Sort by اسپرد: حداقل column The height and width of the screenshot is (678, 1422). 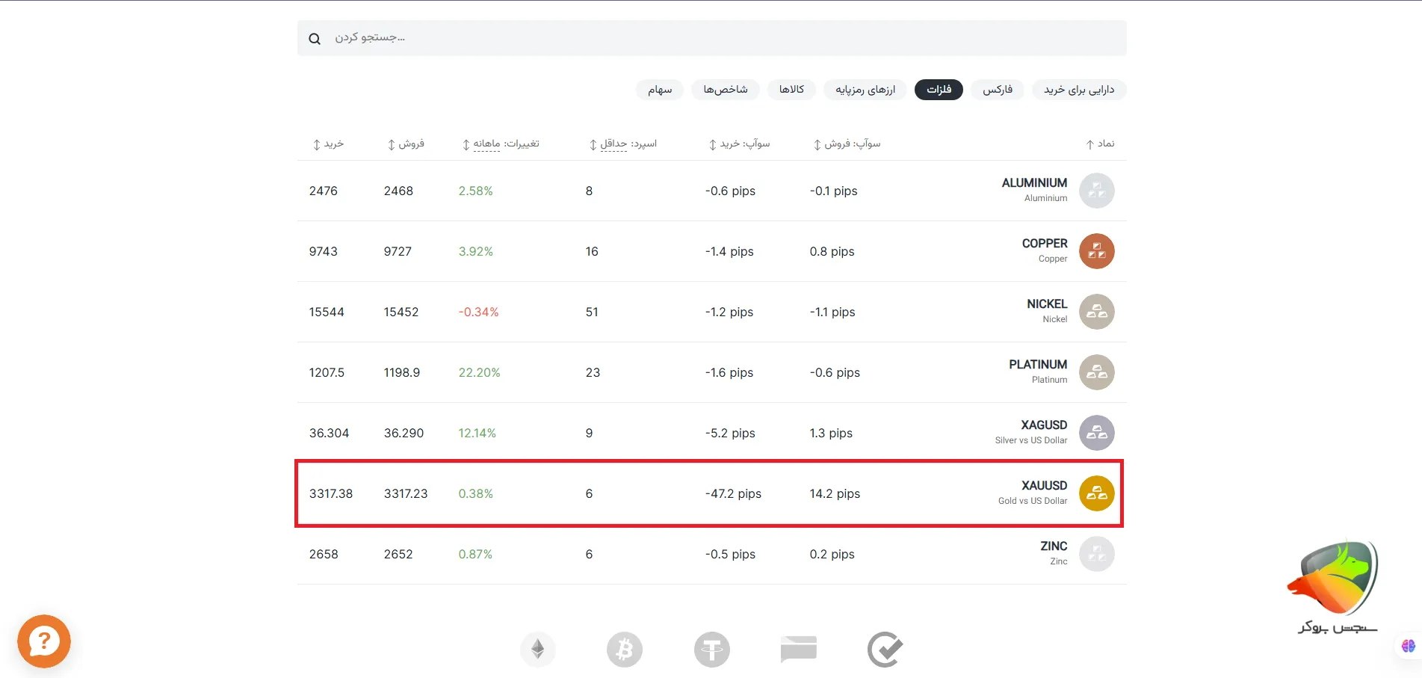pyautogui.click(x=622, y=144)
